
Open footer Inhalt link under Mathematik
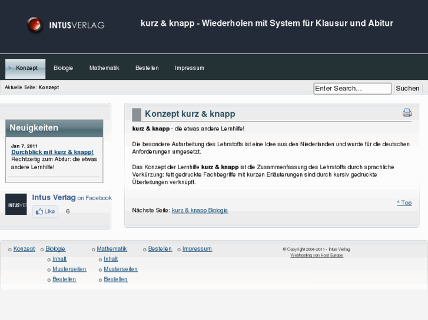pos(111,259)
